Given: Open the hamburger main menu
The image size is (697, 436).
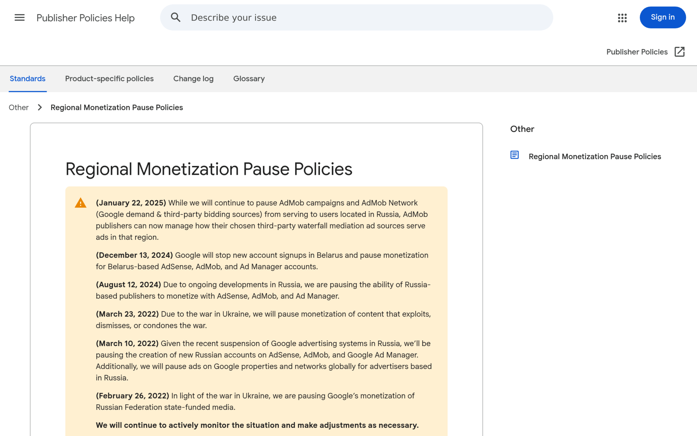Looking at the screenshot, I should pyautogui.click(x=19, y=17).
